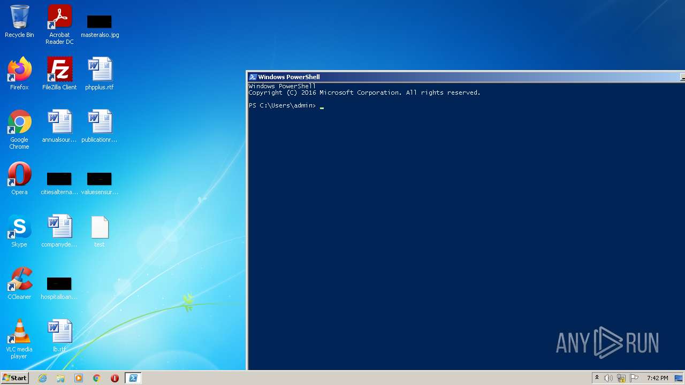Open Skype desktop shortcut
Image resolution: width=685 pixels, height=385 pixels.
click(x=19, y=231)
